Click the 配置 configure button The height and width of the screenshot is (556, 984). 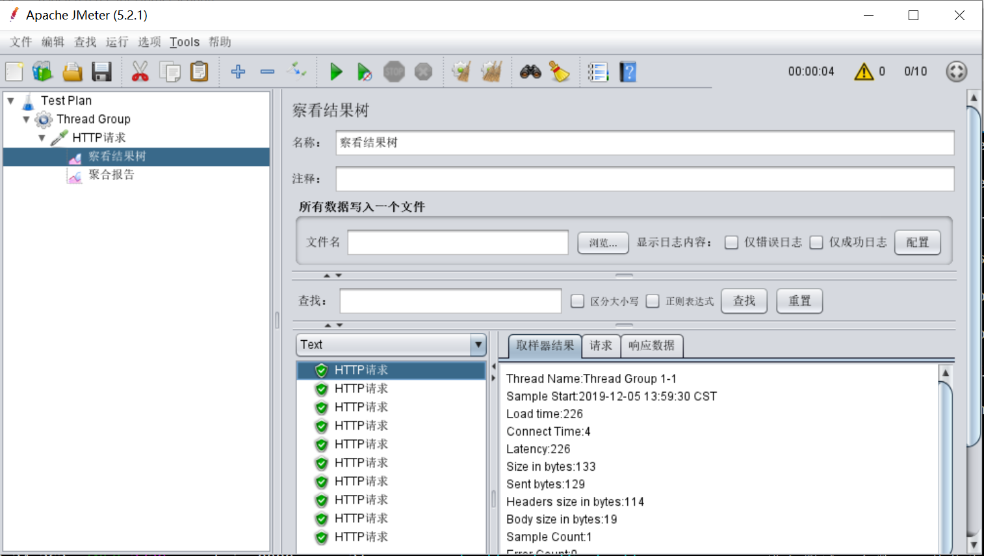[x=917, y=243]
